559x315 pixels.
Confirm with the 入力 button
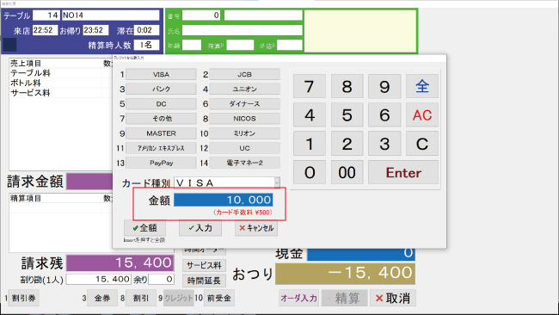200,227
